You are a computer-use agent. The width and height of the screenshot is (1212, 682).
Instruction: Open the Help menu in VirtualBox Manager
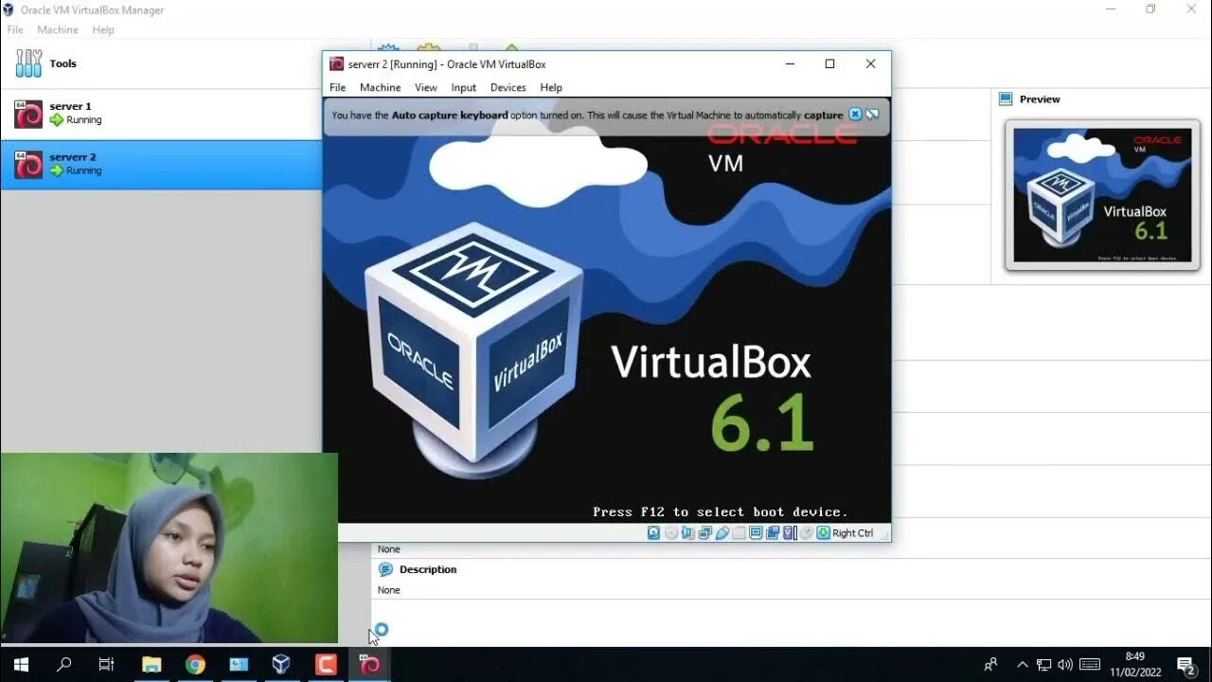coord(103,29)
